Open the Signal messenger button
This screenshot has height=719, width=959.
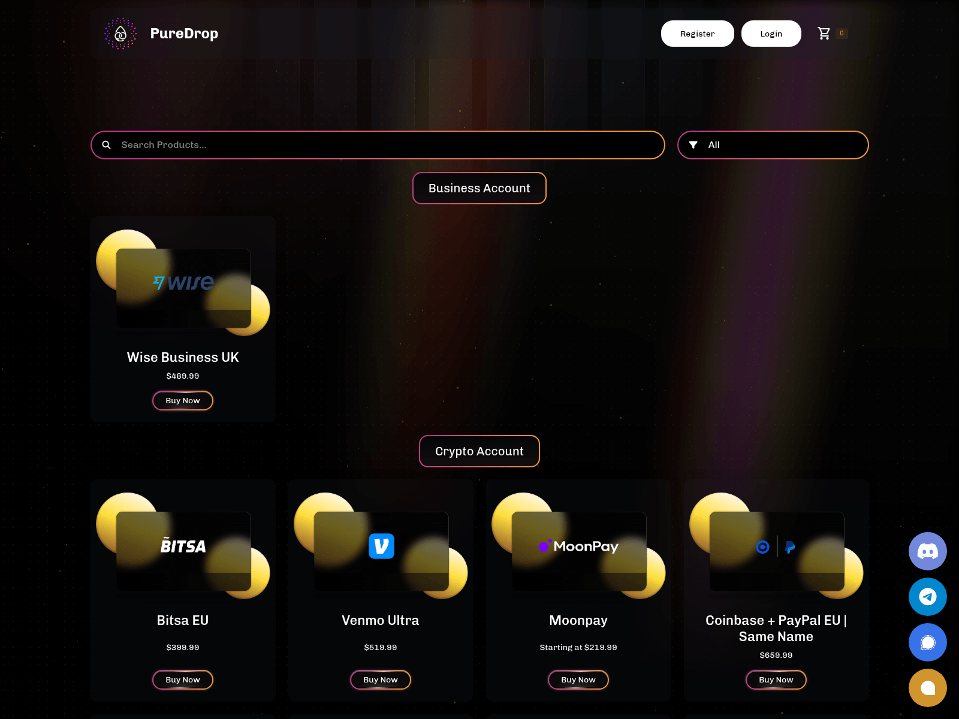pyautogui.click(x=927, y=642)
